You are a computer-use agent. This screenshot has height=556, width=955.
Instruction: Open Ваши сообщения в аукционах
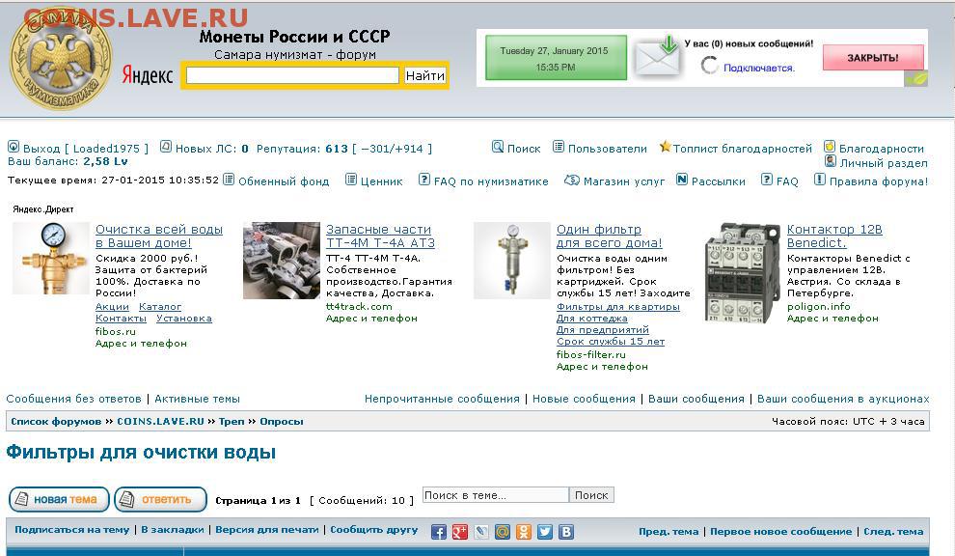click(x=843, y=399)
